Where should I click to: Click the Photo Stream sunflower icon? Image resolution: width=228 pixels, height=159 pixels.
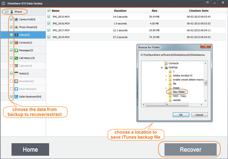[x=16, y=27]
